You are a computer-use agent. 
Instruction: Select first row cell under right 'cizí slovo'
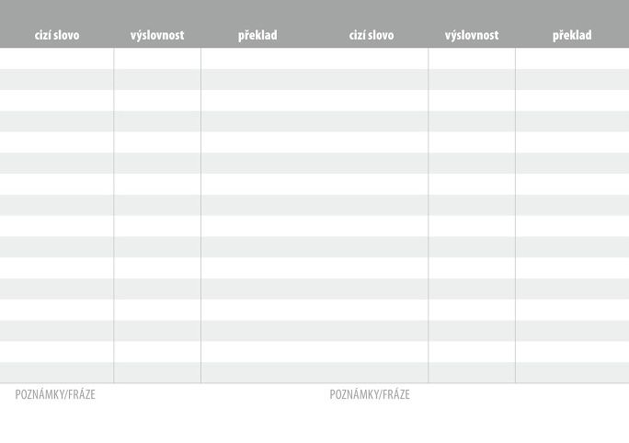click(372, 58)
